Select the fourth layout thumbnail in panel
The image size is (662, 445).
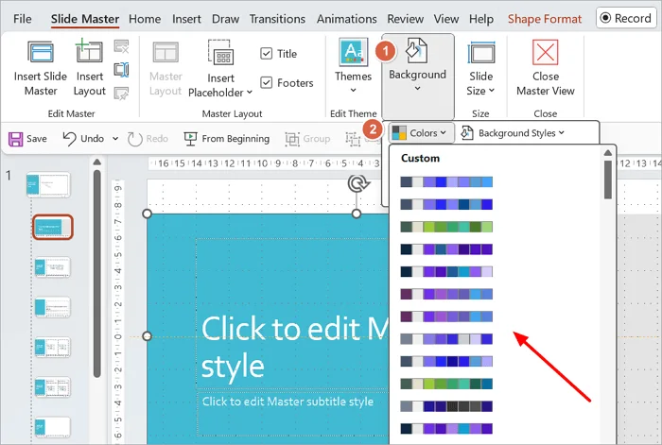(53, 307)
